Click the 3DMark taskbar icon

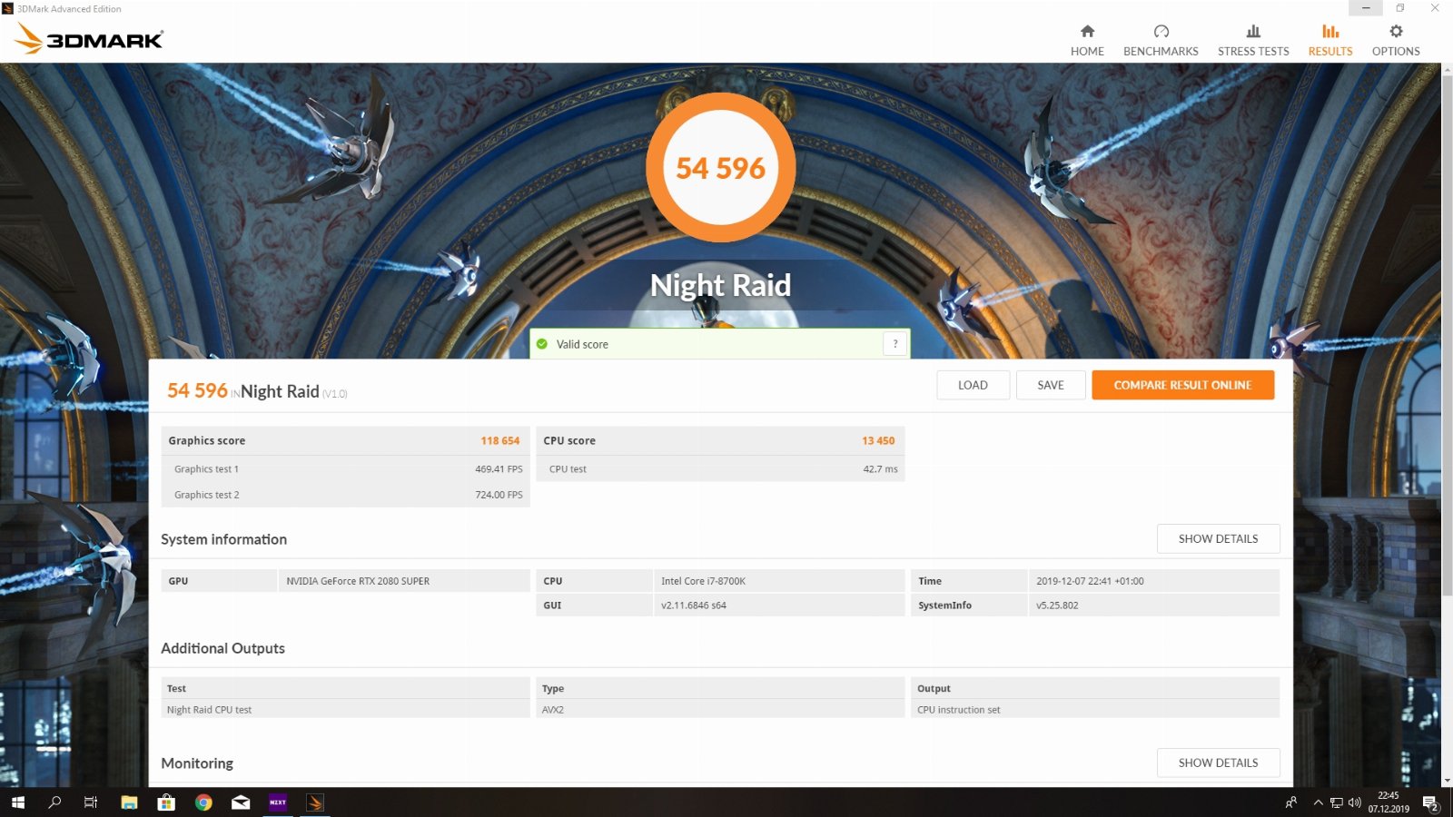click(315, 802)
